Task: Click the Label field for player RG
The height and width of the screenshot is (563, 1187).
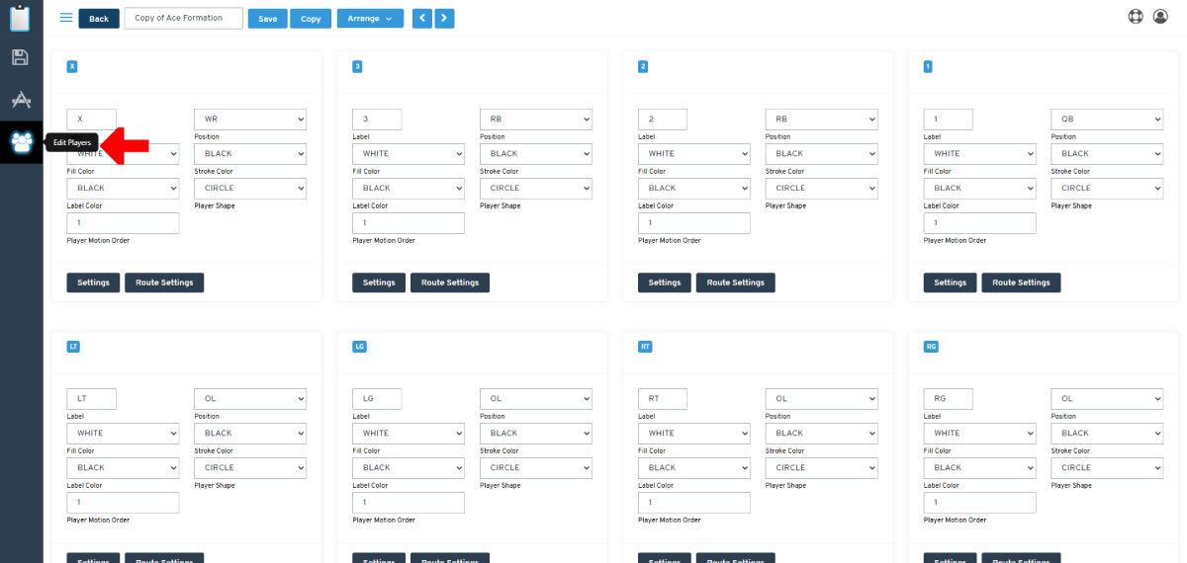Action: click(949, 399)
